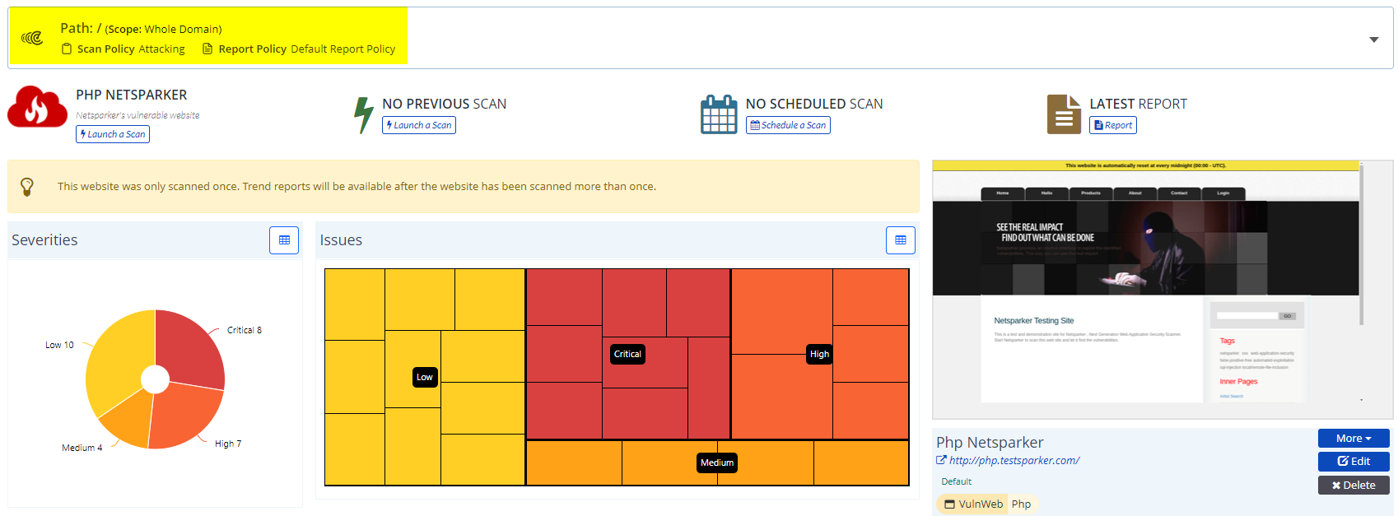Open table view of Issues chart
The height and width of the screenshot is (516, 1398).
(901, 240)
